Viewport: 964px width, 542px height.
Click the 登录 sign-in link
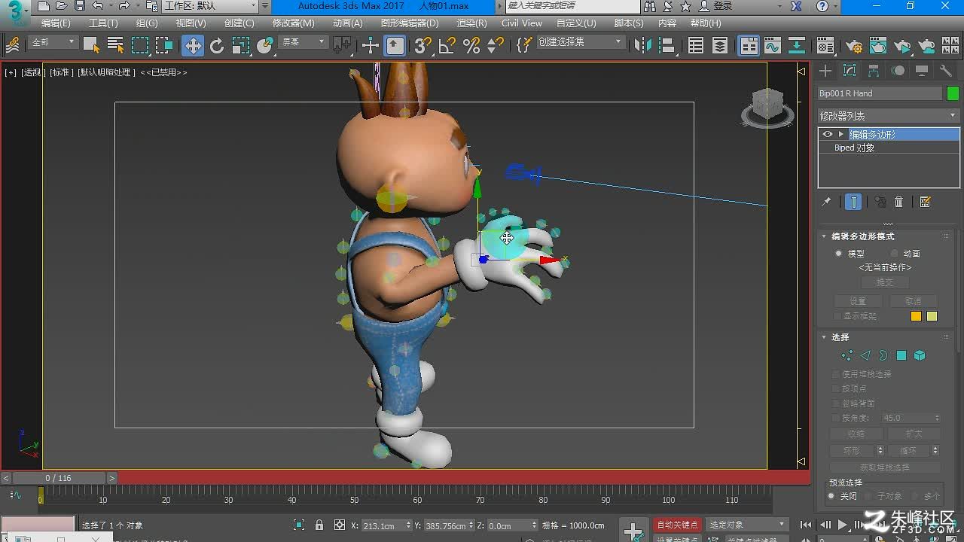coord(722,6)
